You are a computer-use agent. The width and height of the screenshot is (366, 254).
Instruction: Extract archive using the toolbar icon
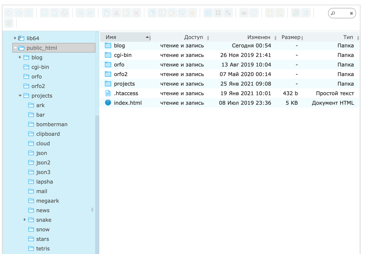(x=270, y=13)
